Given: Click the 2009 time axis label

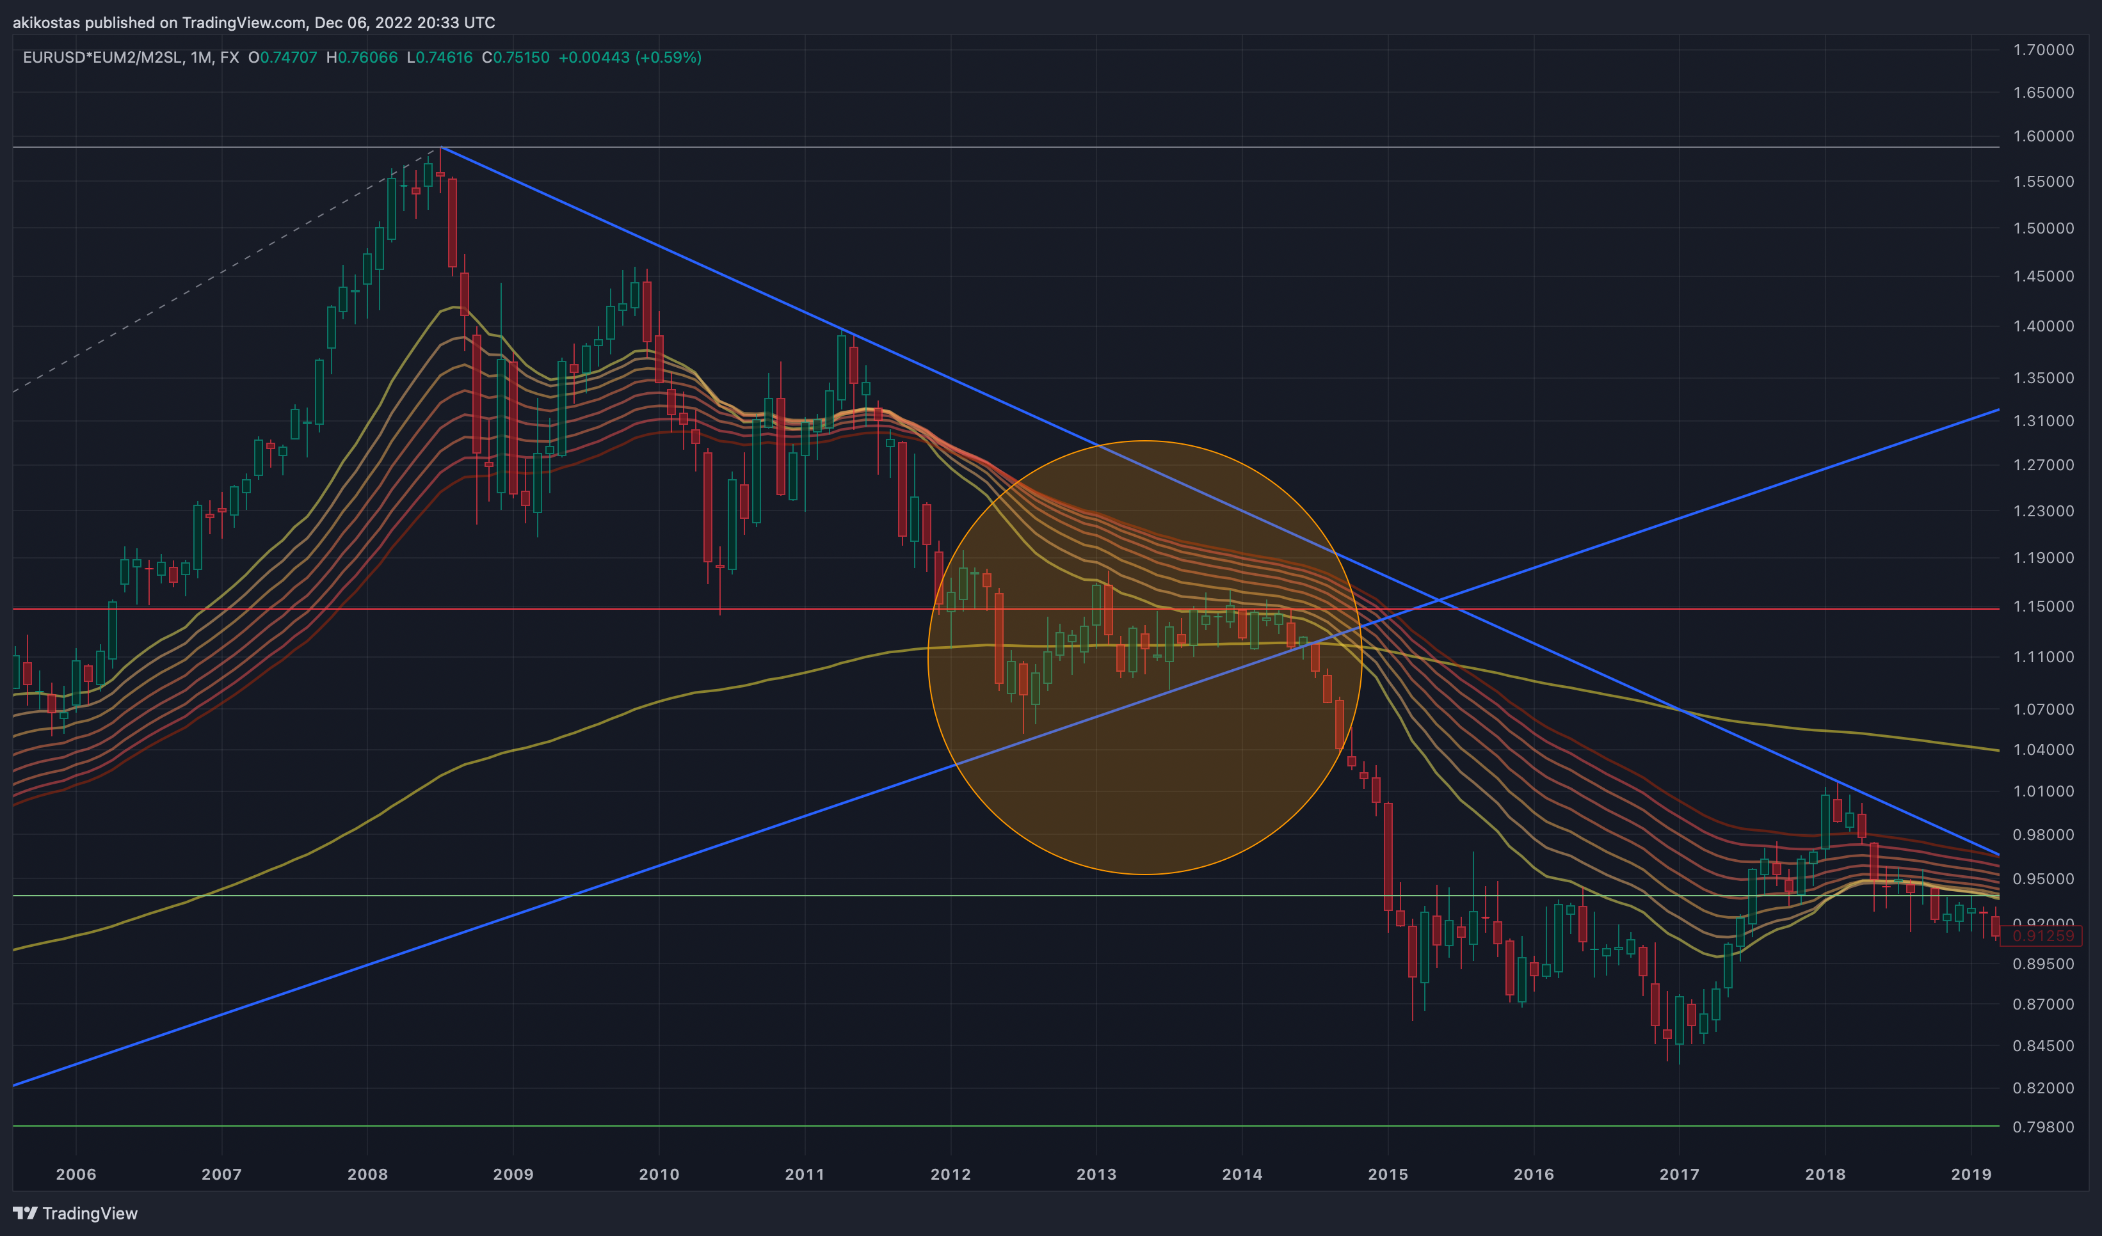Looking at the screenshot, I should pos(513,1175).
